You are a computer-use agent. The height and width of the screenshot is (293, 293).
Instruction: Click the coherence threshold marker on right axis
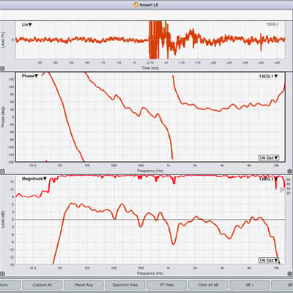pos(282,189)
